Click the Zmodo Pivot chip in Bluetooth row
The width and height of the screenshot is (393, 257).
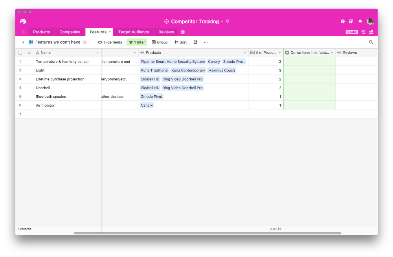click(151, 97)
